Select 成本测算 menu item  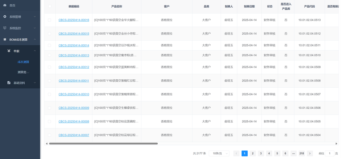[23, 62]
